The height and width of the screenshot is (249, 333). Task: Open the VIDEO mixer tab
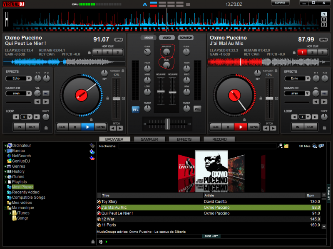(166, 38)
